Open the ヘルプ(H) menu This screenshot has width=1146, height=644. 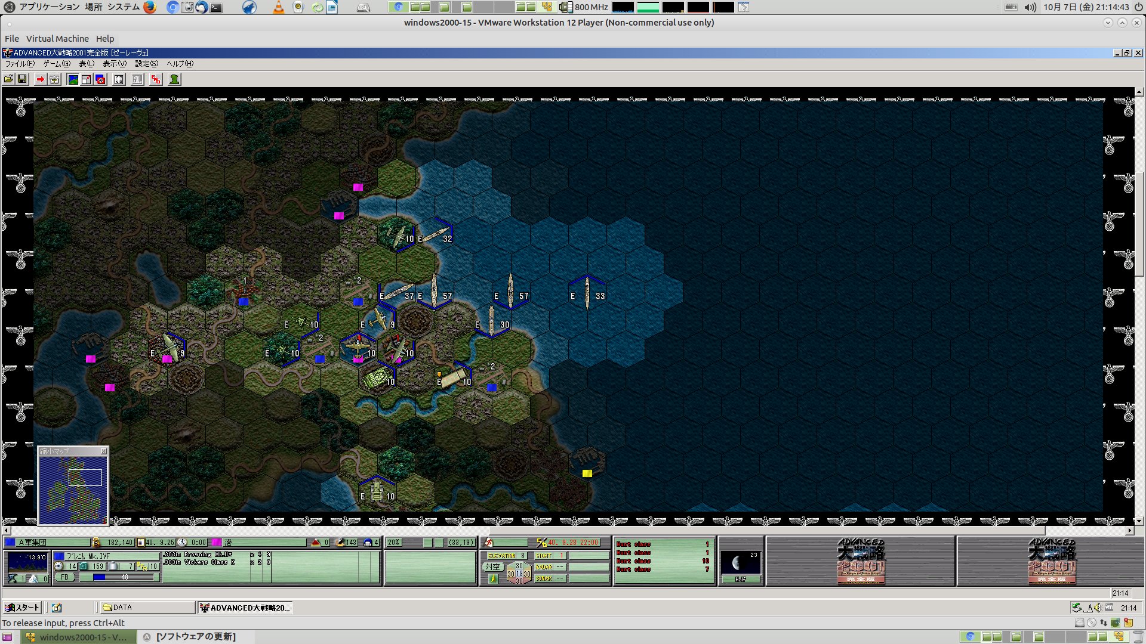[180, 64]
